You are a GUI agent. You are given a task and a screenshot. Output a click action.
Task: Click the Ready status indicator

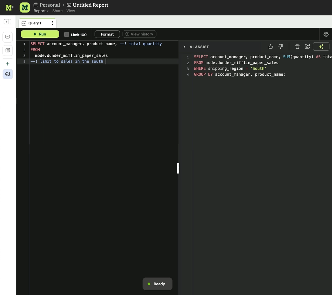pyautogui.click(x=157, y=284)
